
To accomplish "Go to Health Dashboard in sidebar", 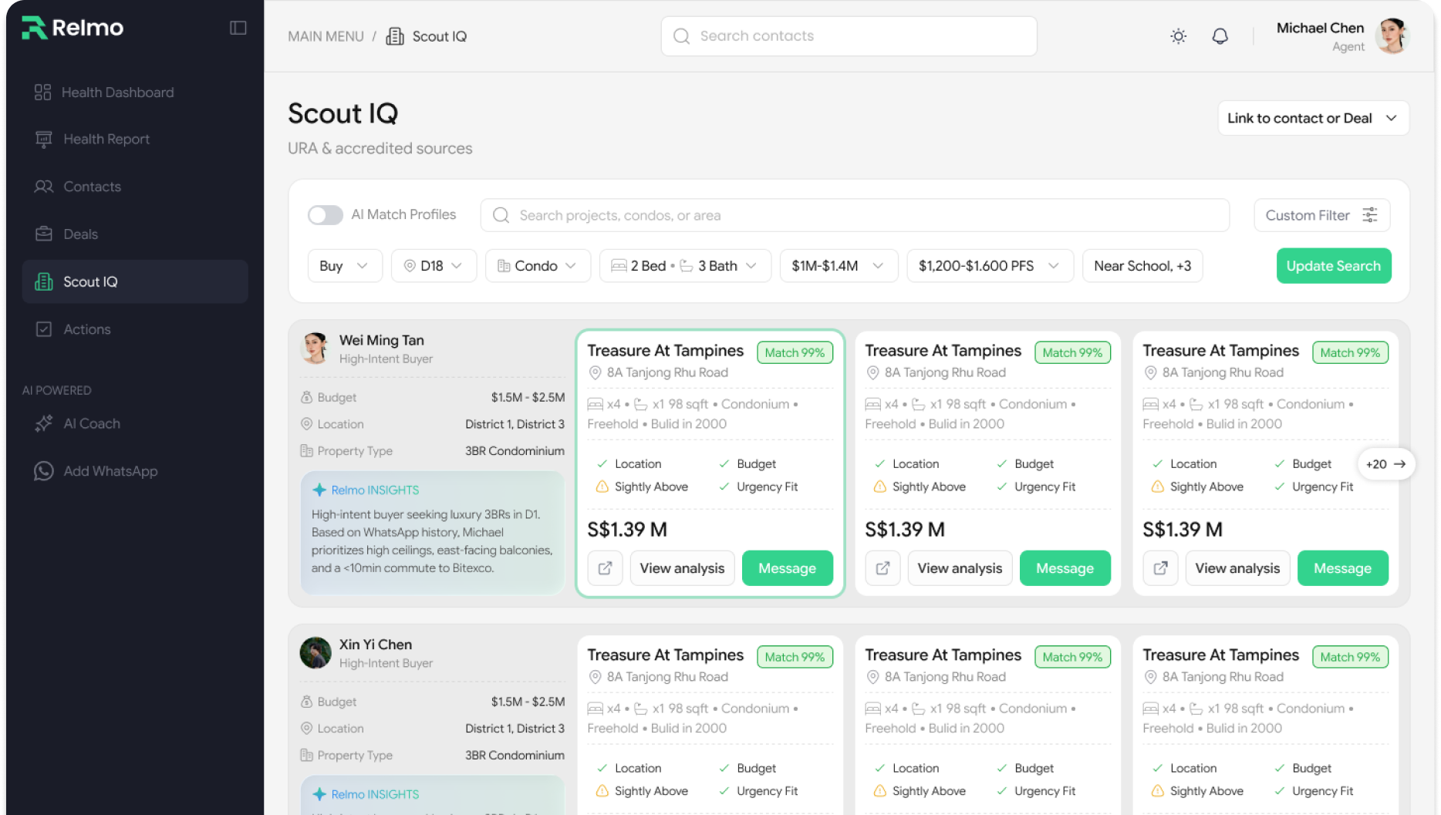I will (117, 93).
